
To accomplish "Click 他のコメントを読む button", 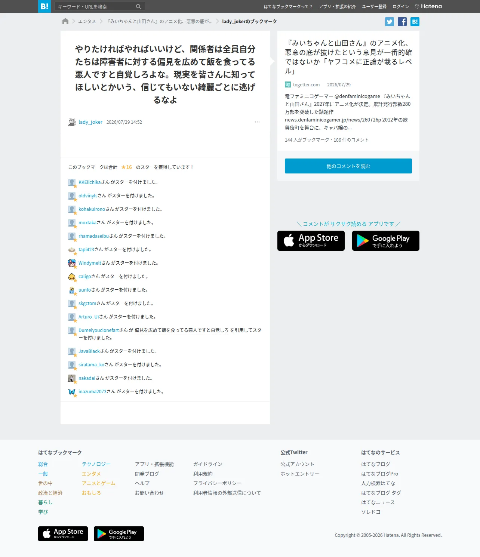I will point(348,166).
